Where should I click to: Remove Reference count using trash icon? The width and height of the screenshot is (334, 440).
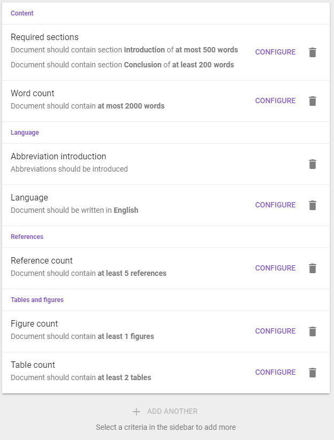313,268
